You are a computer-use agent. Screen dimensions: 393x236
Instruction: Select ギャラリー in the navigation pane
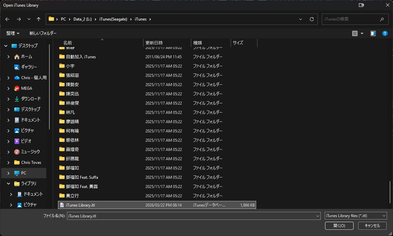(29, 67)
